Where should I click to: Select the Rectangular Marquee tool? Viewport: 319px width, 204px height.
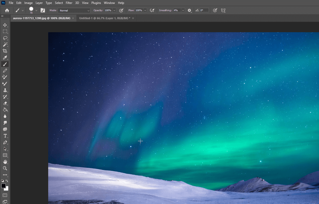[5, 32]
